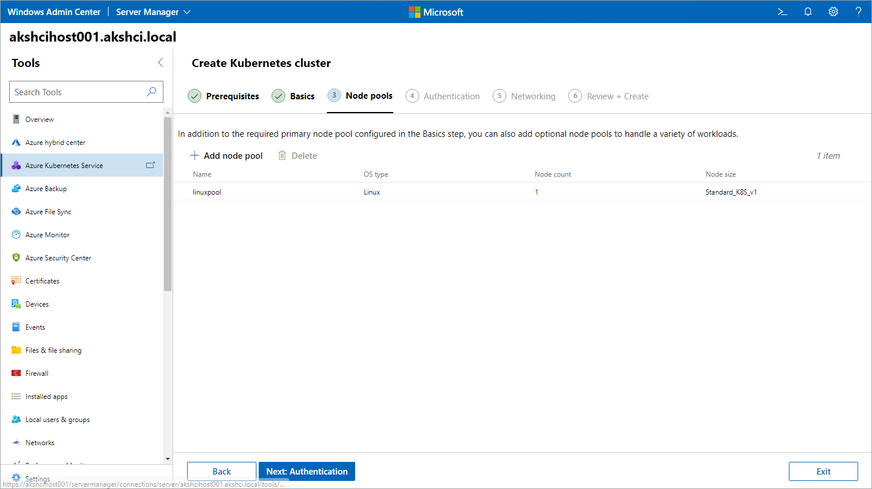Image resolution: width=872 pixels, height=489 pixels.
Task: Collapse the Tools panel chevron
Action: click(161, 62)
